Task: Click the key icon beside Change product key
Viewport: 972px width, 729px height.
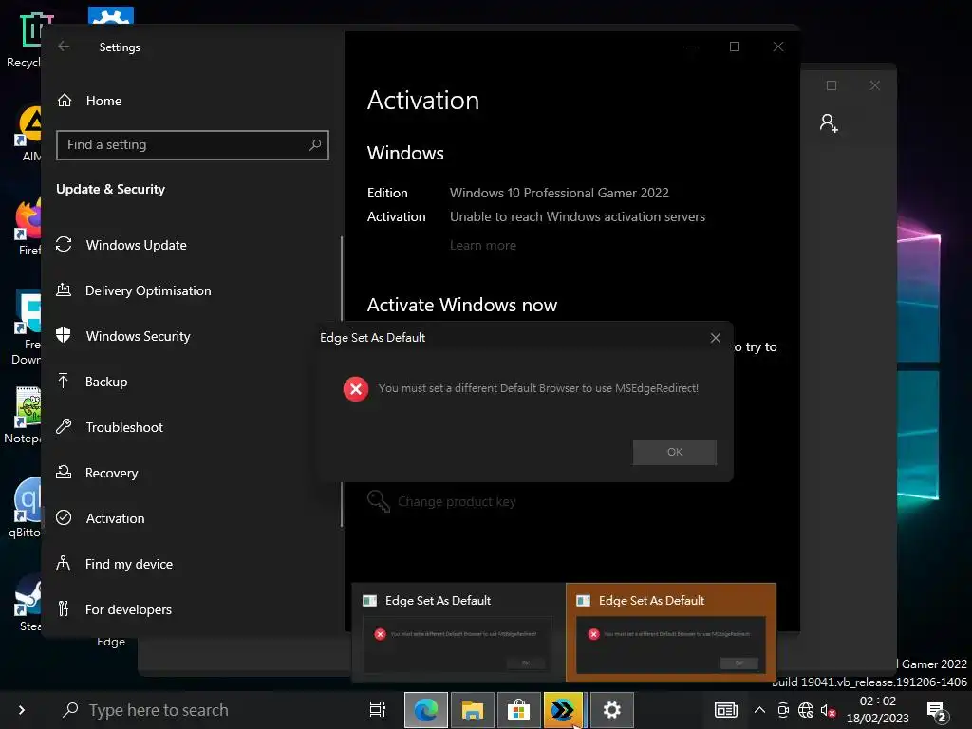Action: [x=378, y=501]
